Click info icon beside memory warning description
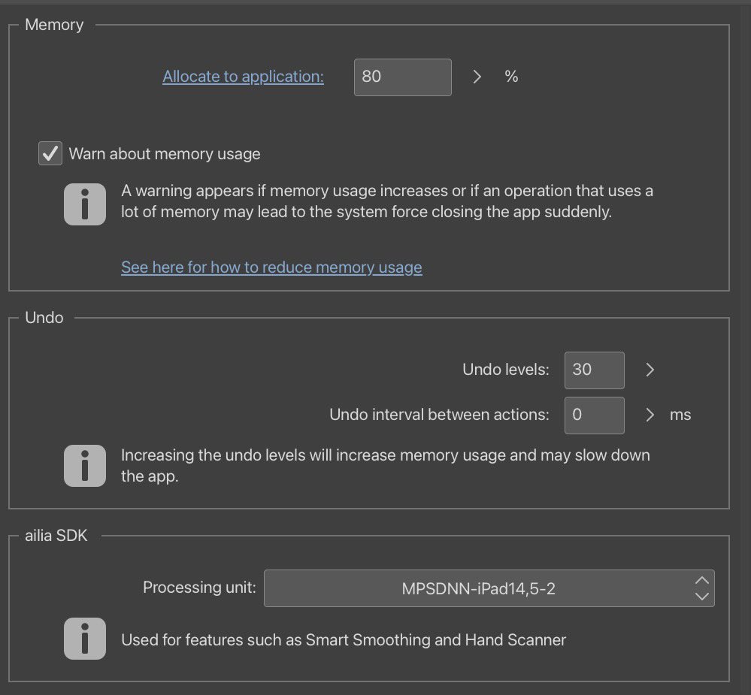Viewport: 751px width, 695px height. click(85, 204)
